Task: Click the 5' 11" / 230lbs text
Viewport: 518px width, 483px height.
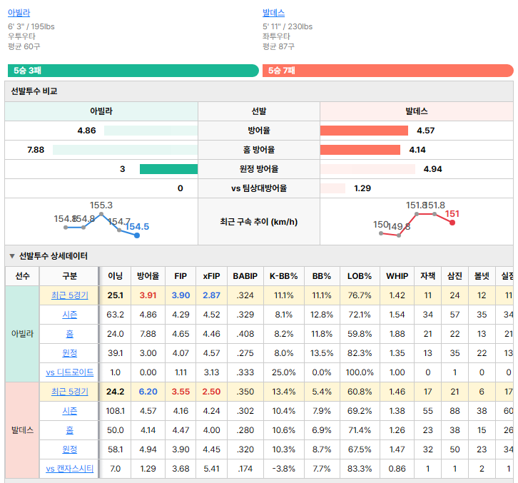Action: 288,27
